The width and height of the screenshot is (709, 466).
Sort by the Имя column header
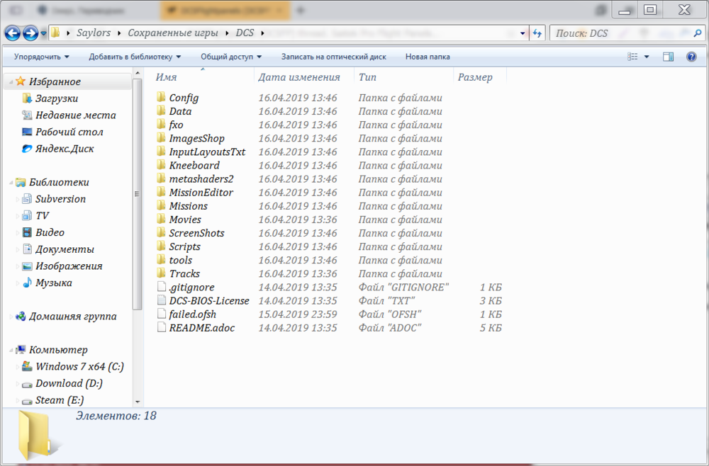pyautogui.click(x=203, y=76)
